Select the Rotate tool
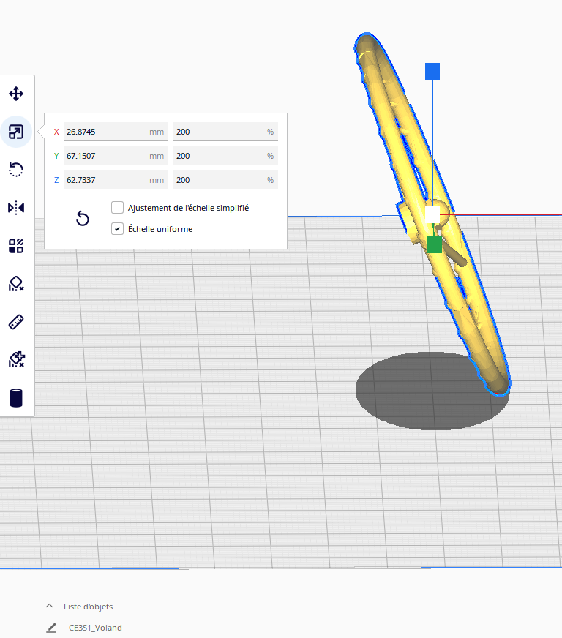 (16, 169)
